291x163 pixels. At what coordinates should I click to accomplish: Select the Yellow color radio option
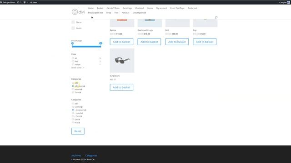73,64
